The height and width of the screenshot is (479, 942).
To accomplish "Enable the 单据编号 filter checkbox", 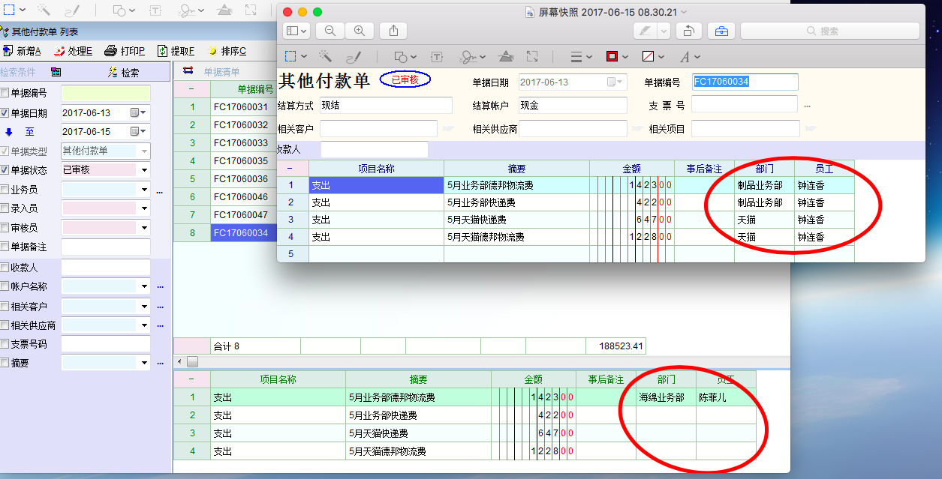I will pyautogui.click(x=5, y=94).
